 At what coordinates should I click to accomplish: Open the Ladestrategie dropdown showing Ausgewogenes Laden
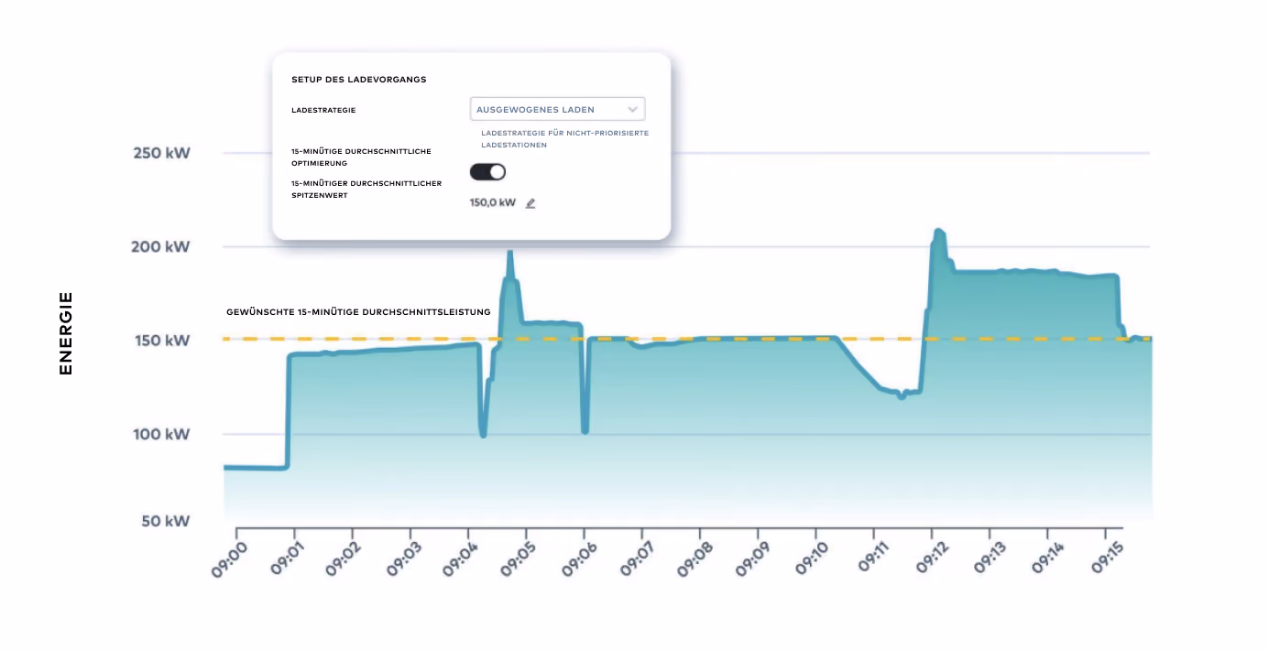point(557,109)
